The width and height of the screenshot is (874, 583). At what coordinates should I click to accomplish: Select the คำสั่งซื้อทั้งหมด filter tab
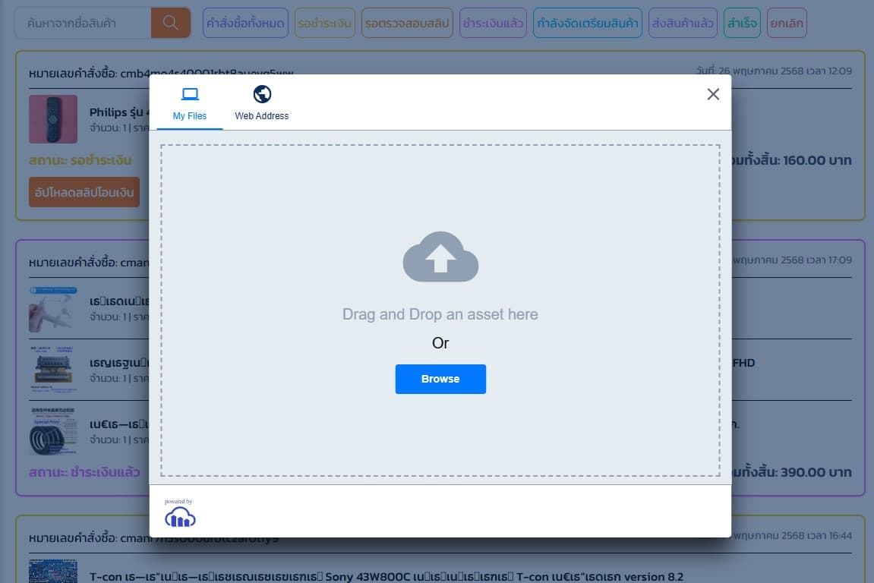(x=245, y=23)
